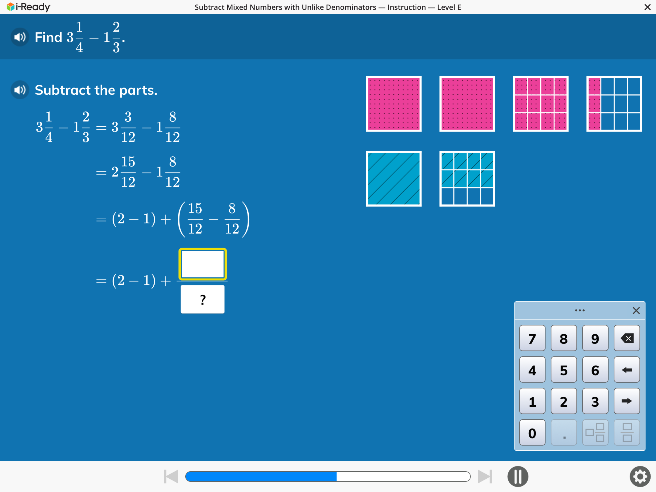
Task: Click the highlighted numerator input box
Action: (x=203, y=264)
